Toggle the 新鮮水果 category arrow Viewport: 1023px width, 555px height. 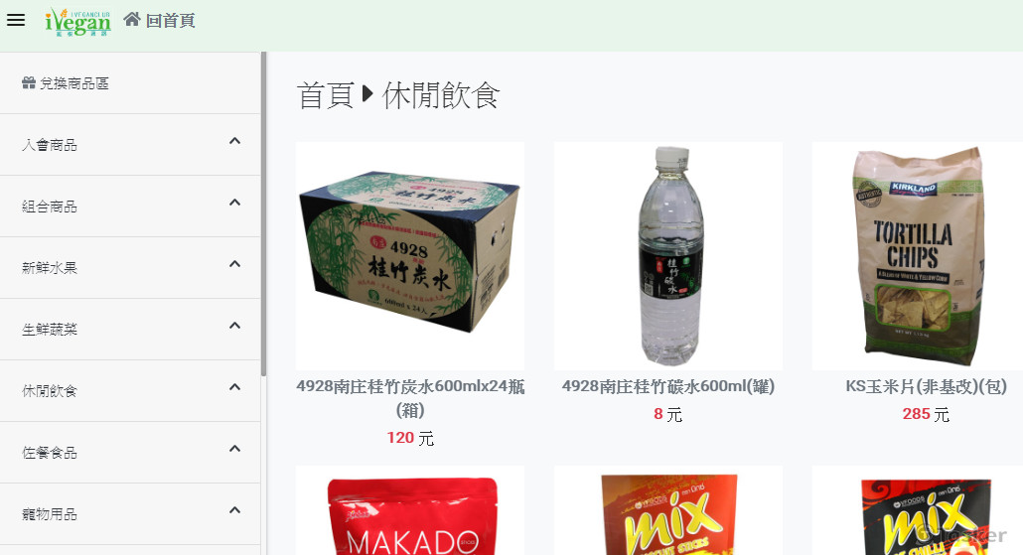coord(234,264)
